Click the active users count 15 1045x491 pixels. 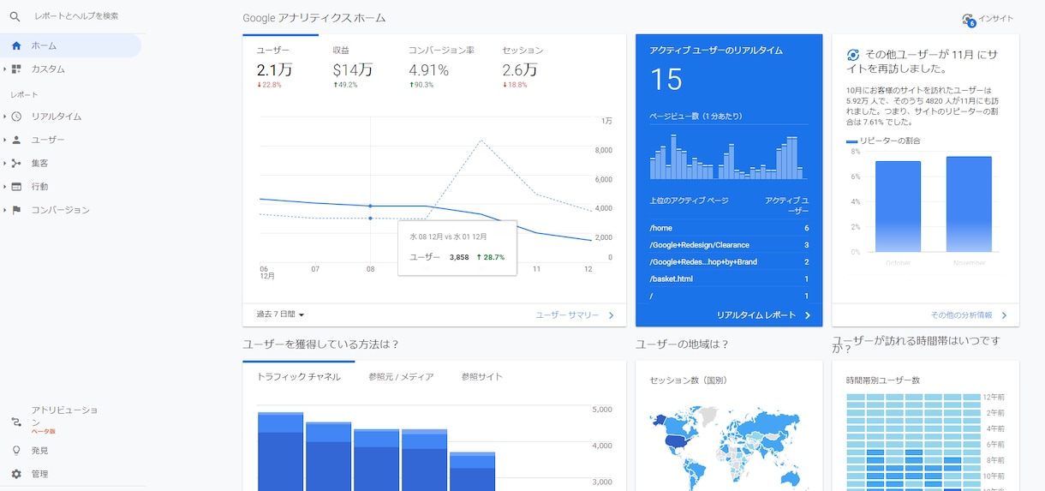(666, 80)
